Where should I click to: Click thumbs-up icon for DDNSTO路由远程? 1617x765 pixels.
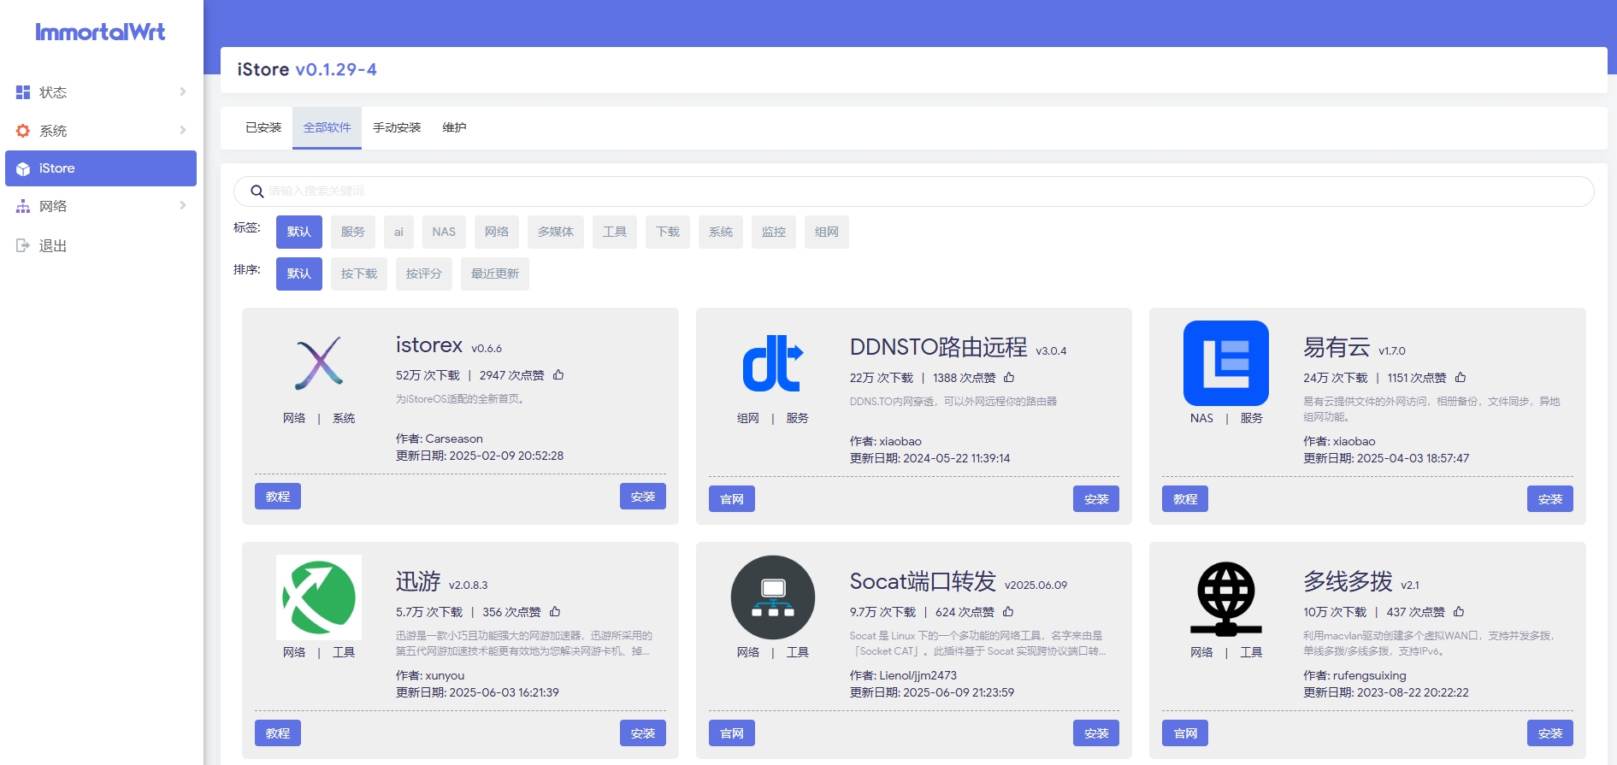tap(1009, 378)
